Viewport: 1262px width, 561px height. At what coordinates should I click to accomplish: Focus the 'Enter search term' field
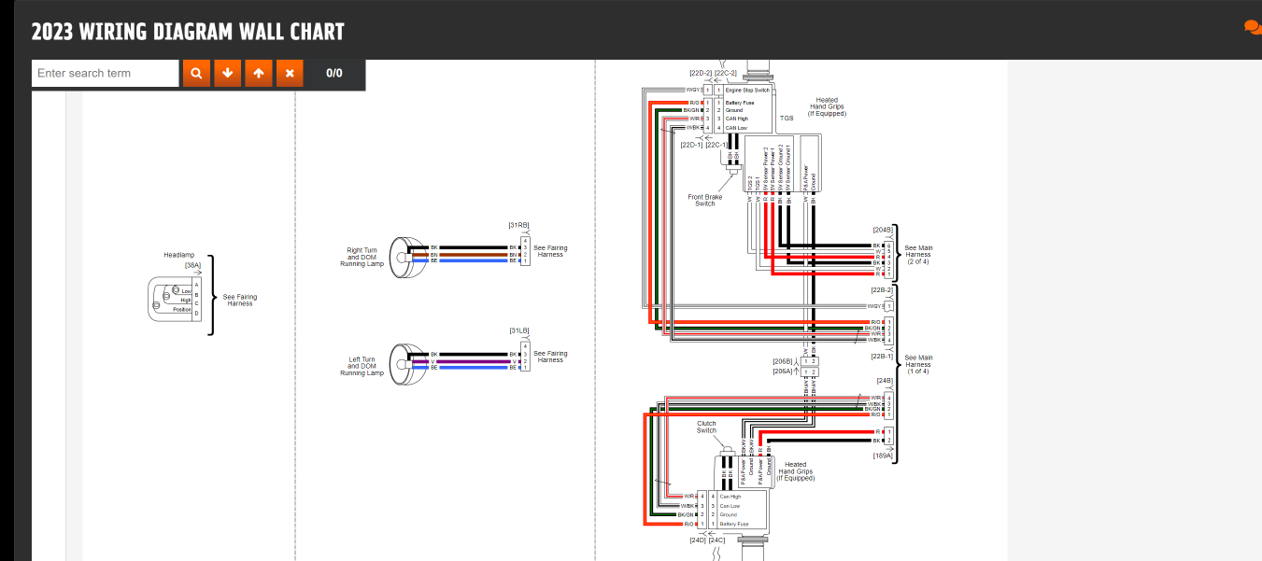[x=105, y=73]
